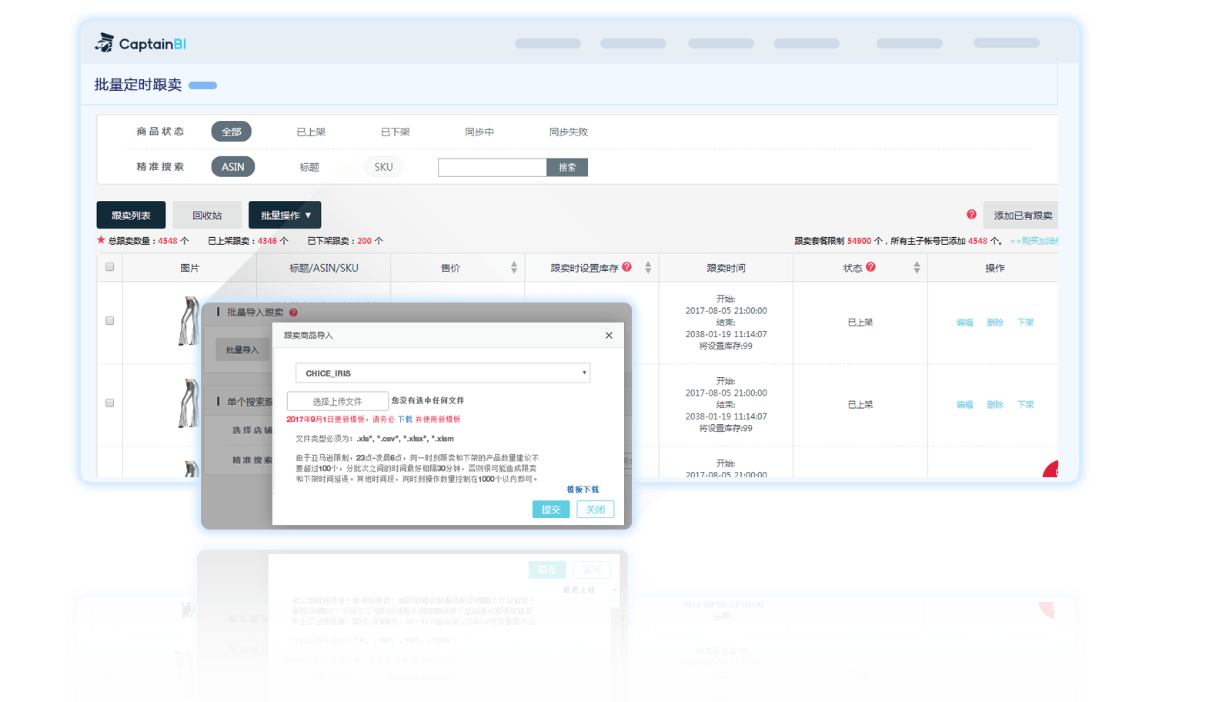Click 编辑 in second product row

964,405
